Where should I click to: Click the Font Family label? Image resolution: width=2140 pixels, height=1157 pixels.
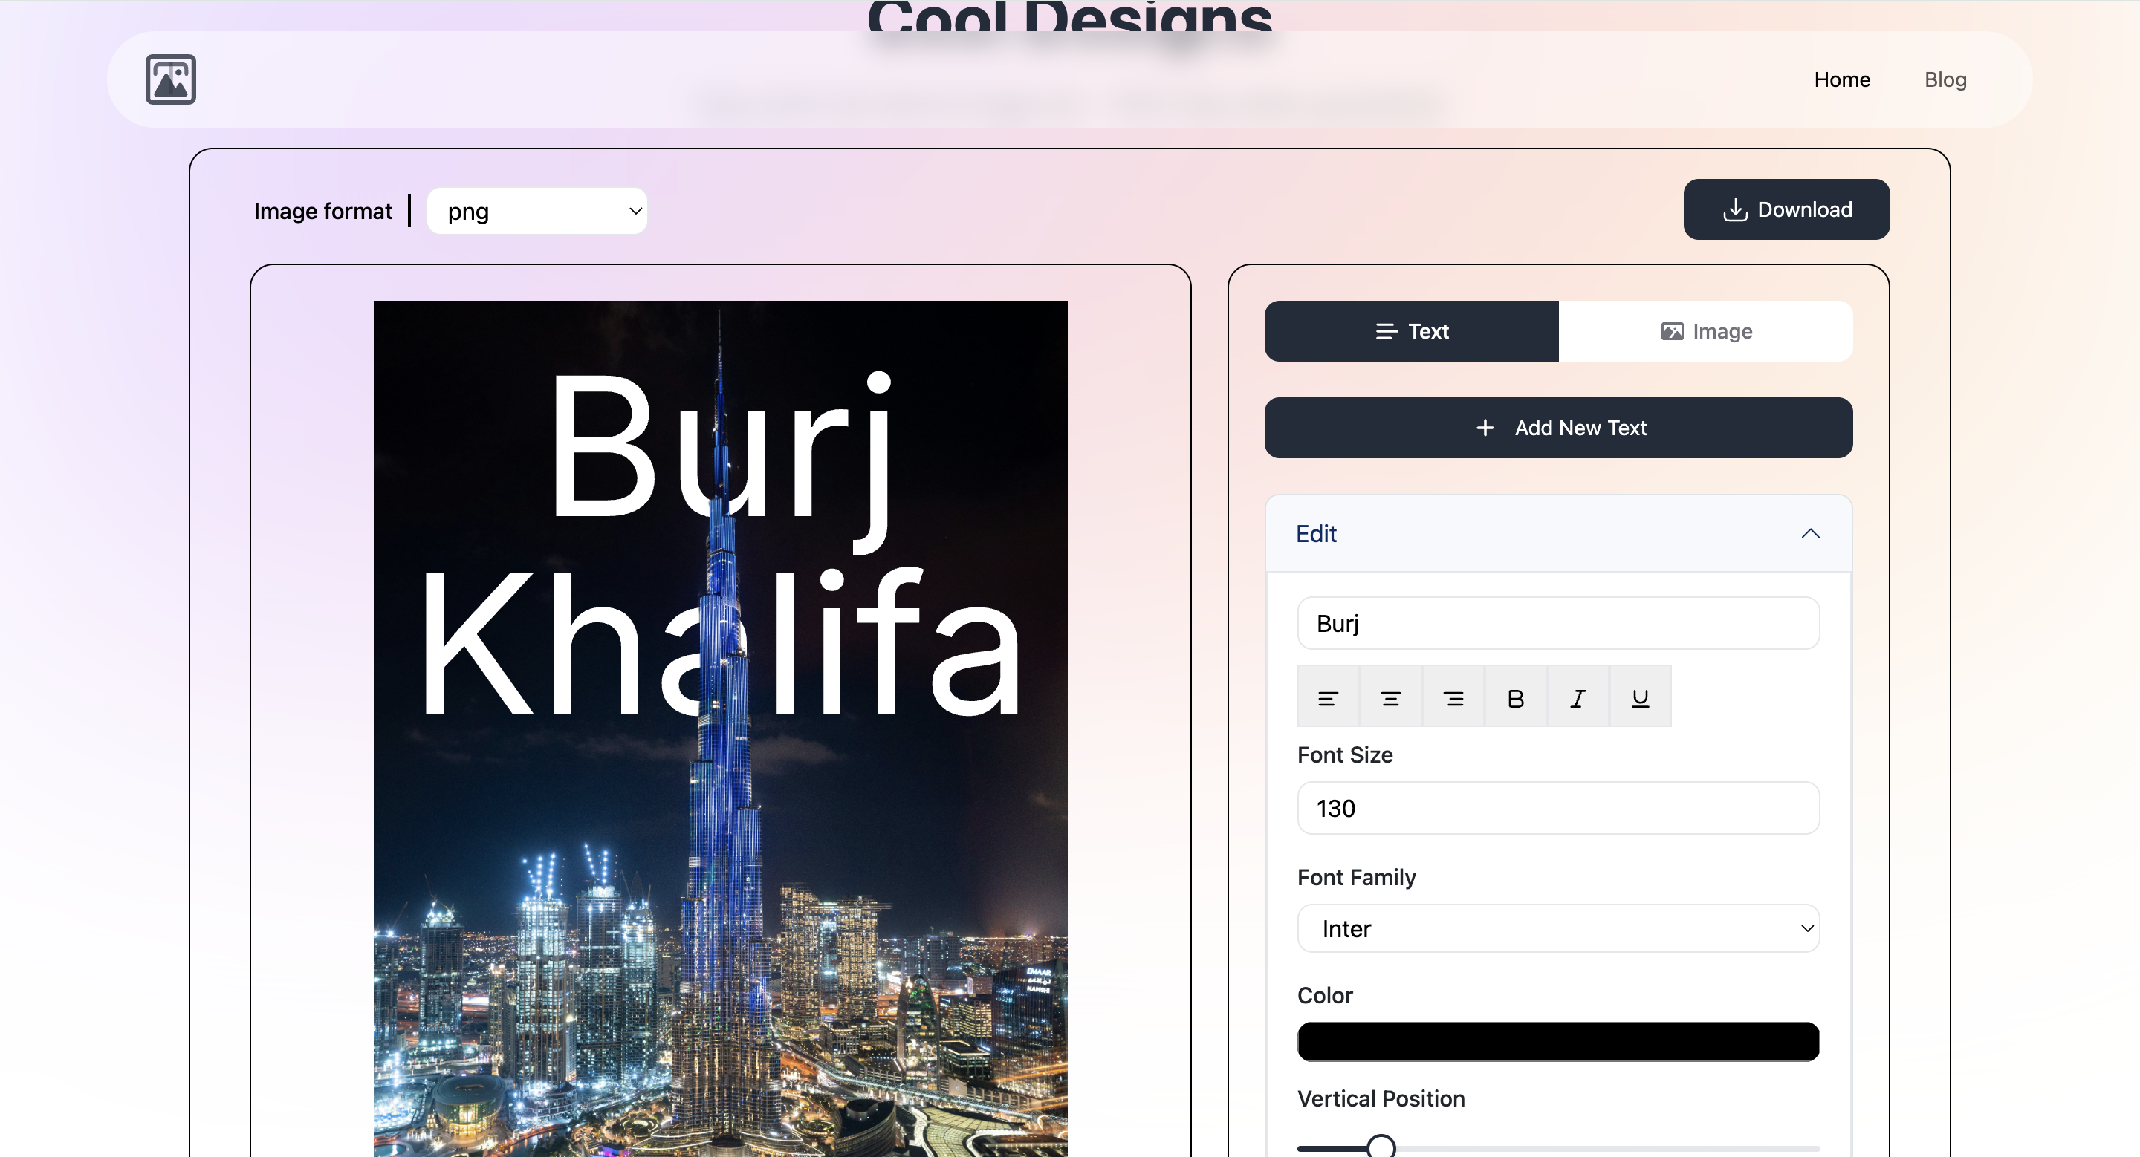1357,877
